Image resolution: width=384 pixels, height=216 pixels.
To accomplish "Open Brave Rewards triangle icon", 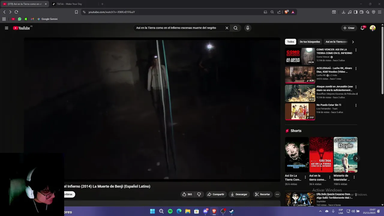I will click(x=293, y=12).
